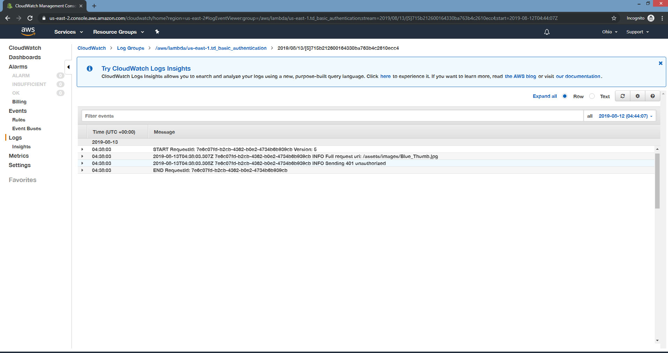Image resolution: width=668 pixels, height=353 pixels.
Task: Open Events in the sidebar
Action: coord(18,111)
